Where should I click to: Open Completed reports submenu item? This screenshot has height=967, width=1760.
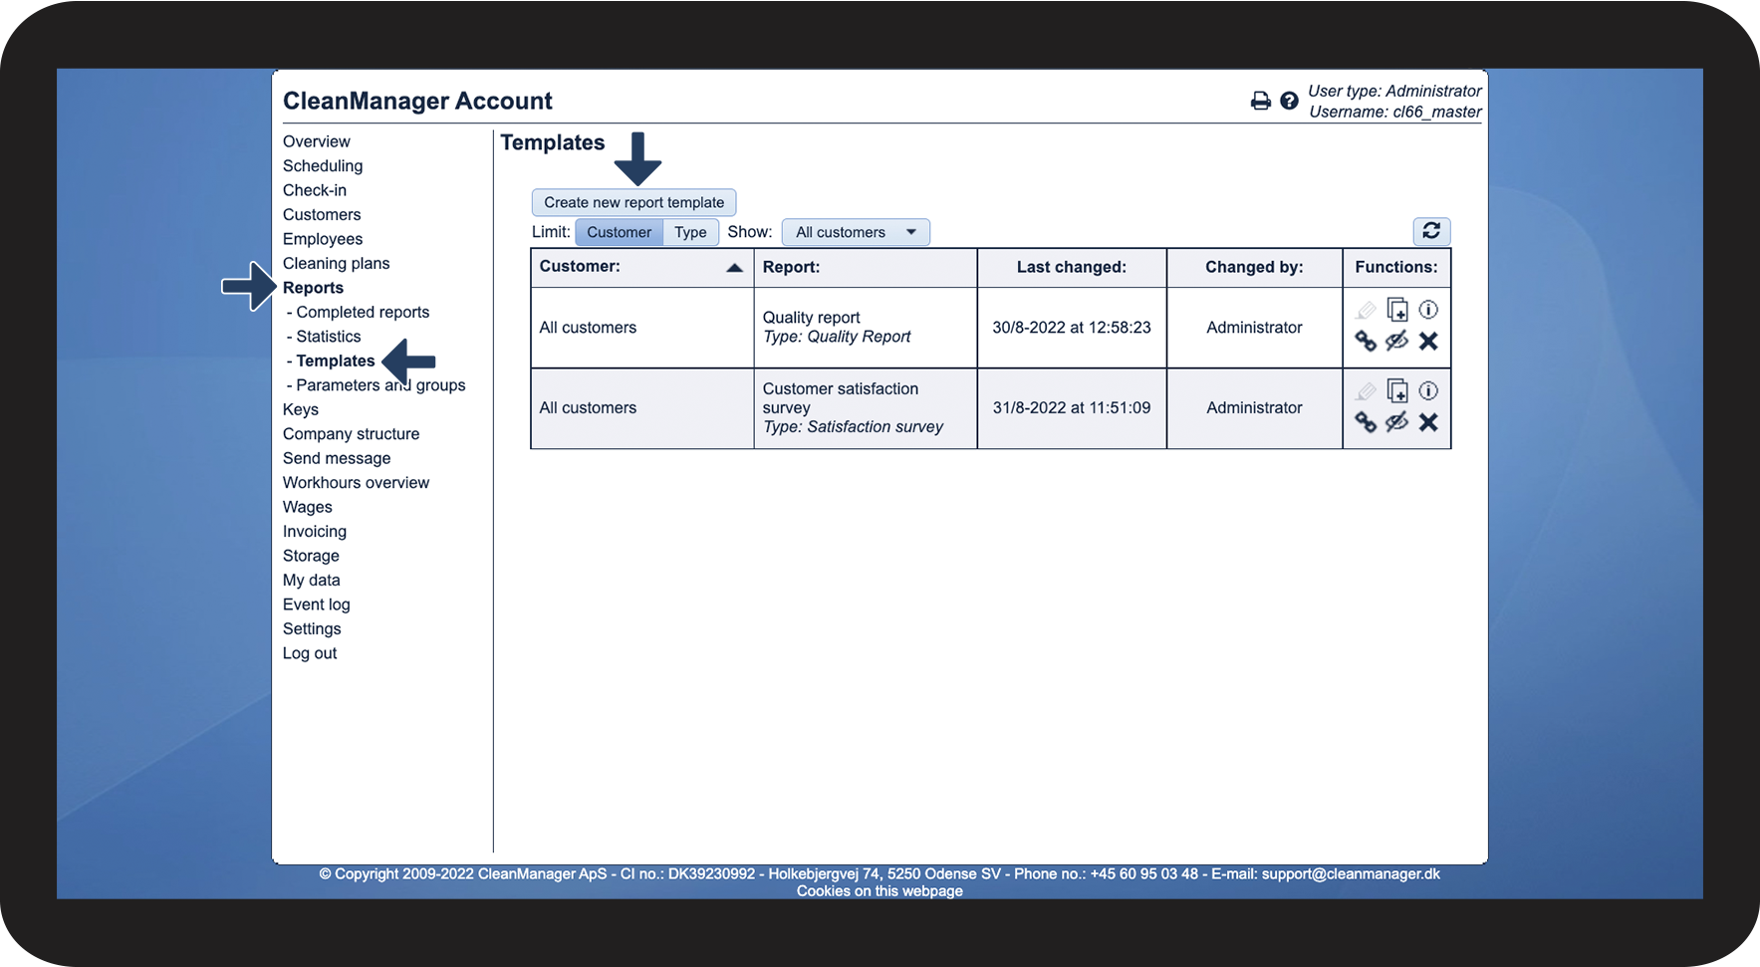(363, 312)
